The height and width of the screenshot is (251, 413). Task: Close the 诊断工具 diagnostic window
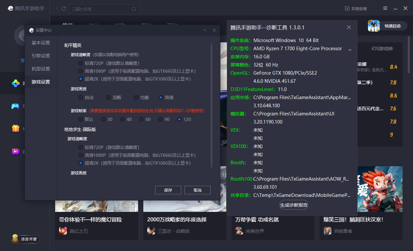[349, 27]
